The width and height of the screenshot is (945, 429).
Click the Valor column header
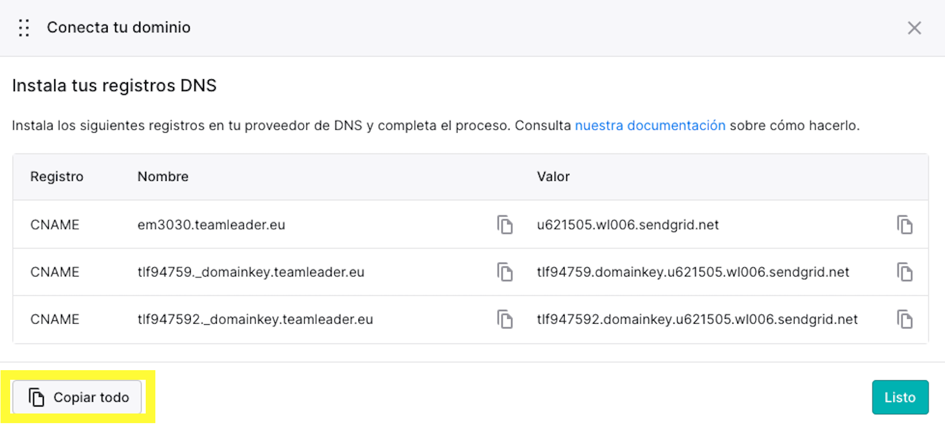pos(553,177)
